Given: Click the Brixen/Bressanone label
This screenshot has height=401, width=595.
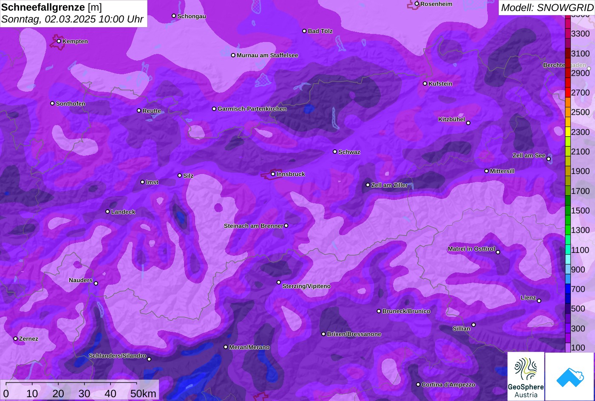Looking at the screenshot, I should pyautogui.click(x=354, y=334).
